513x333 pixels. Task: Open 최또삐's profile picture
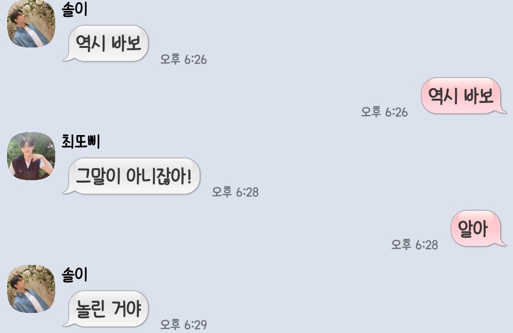coord(31,156)
